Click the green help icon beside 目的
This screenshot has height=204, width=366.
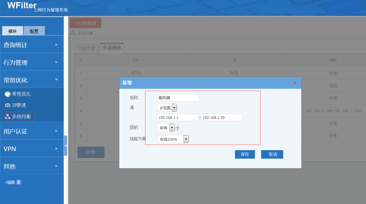tap(177, 128)
